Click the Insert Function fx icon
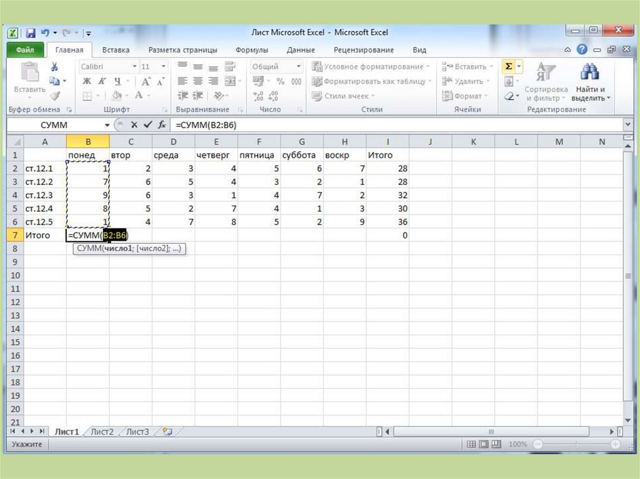The height and width of the screenshot is (479, 640). tap(162, 124)
